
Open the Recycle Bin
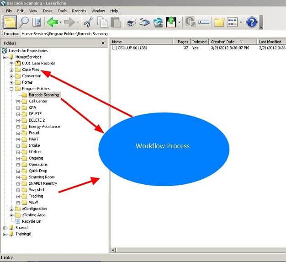(x=32, y=221)
